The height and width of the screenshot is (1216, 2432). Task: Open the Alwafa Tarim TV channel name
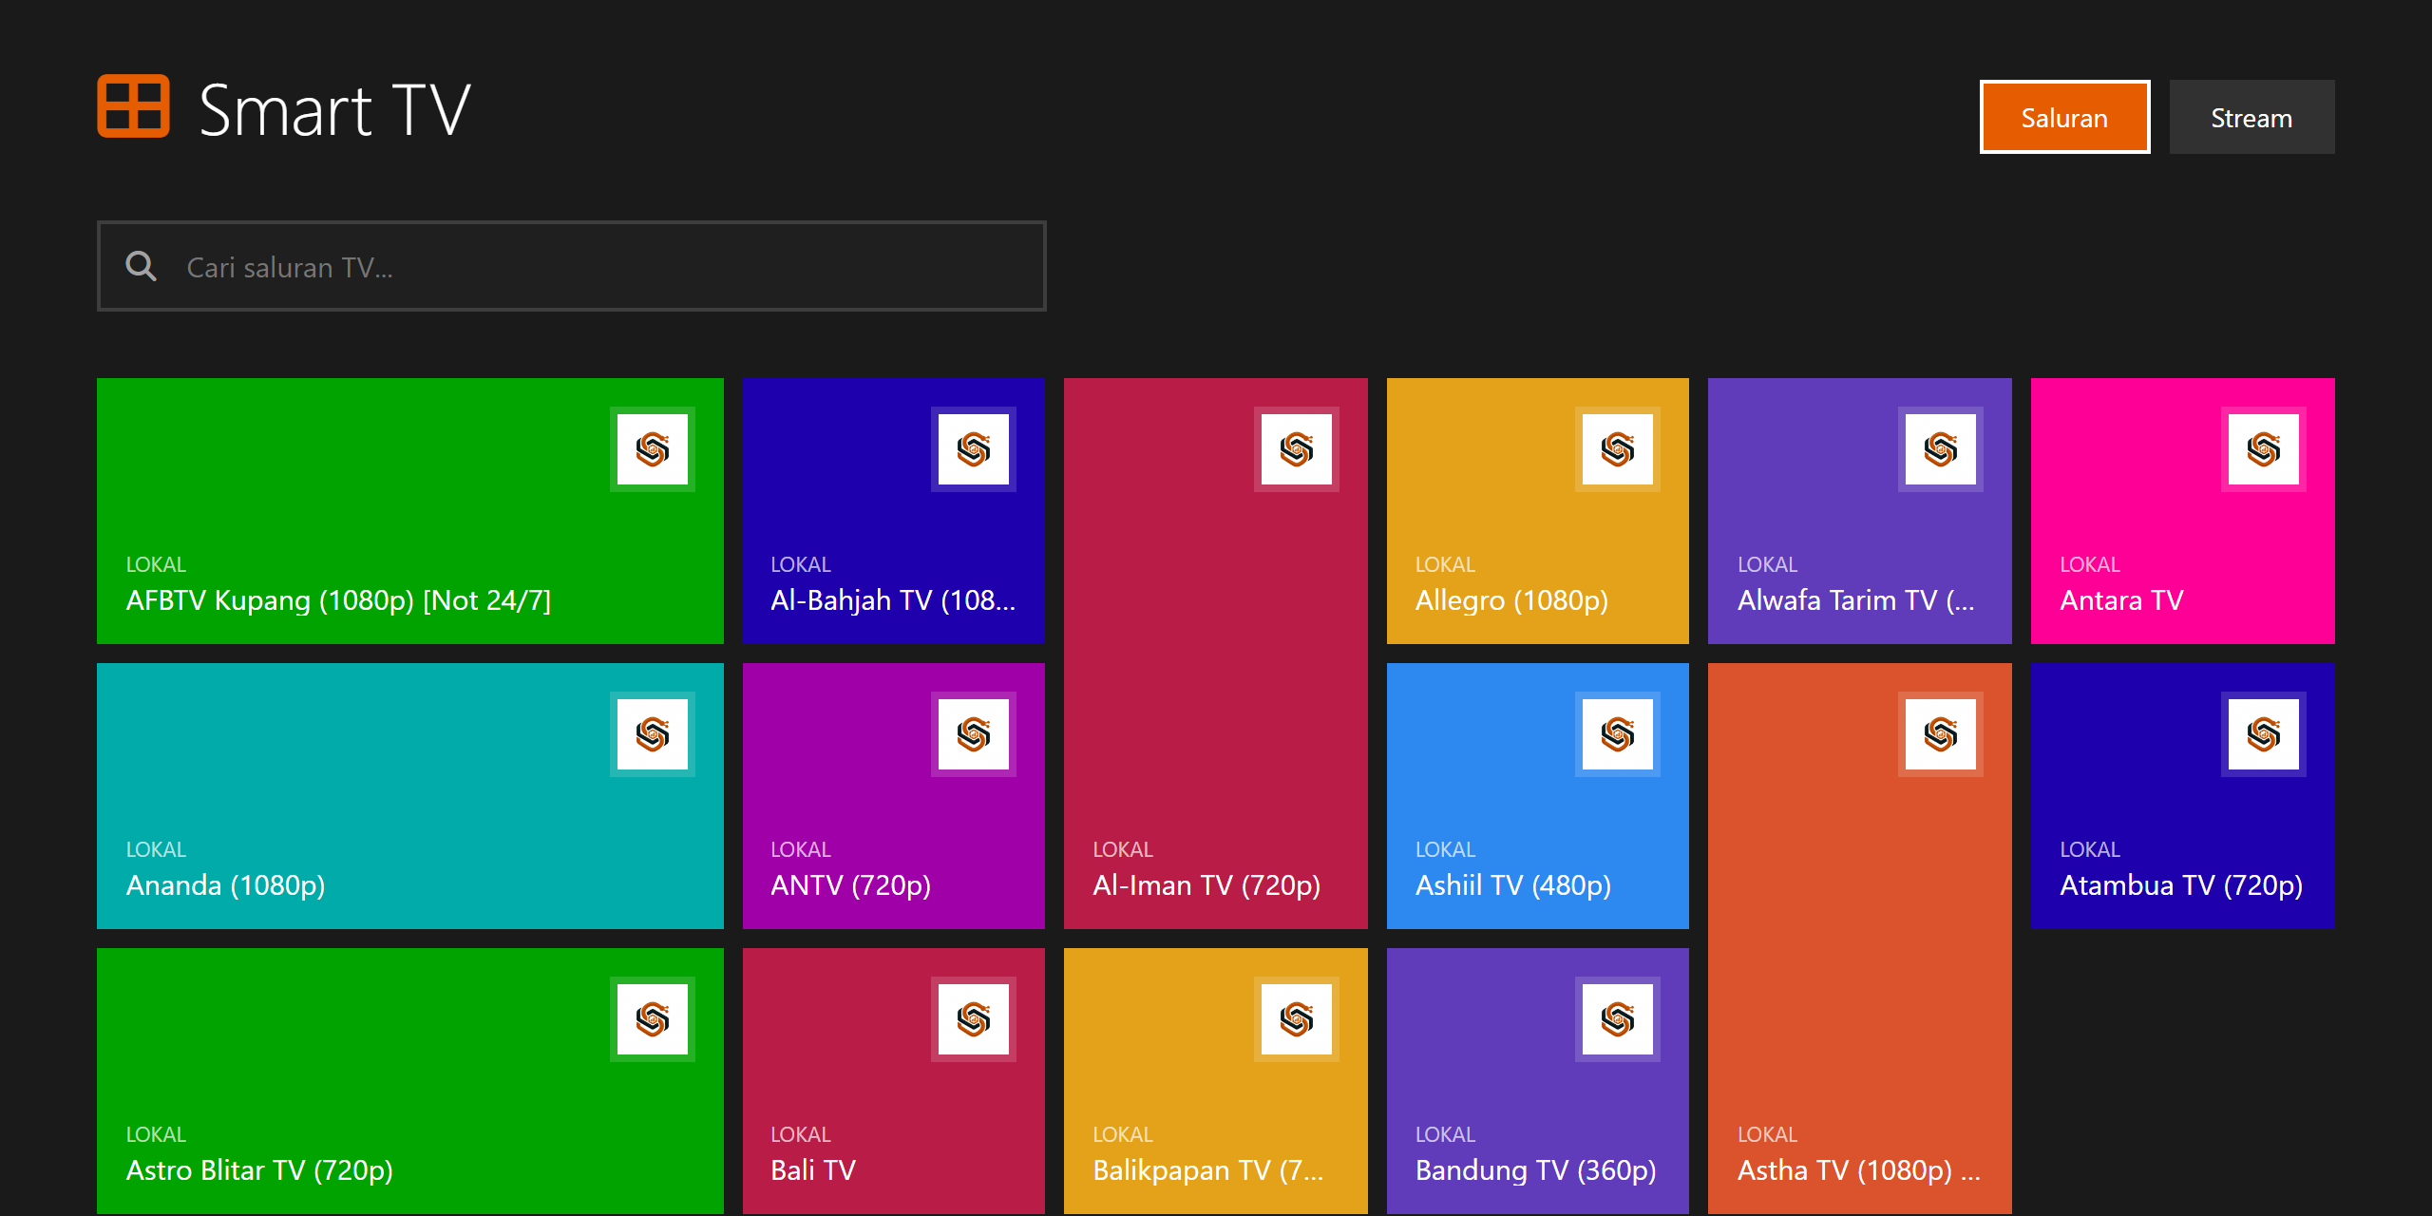[x=1856, y=600]
